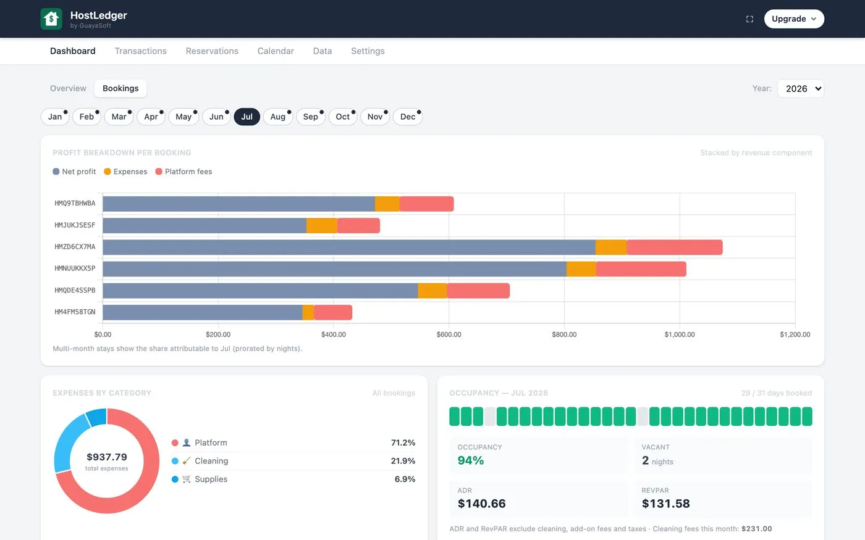Viewport: 865px width, 540px height.
Task: Click the HM4FM58TGN booking label
Action: pyautogui.click(x=75, y=312)
